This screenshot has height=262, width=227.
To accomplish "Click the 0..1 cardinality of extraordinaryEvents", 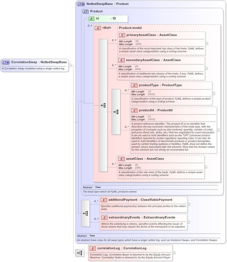I will (96, 219).
